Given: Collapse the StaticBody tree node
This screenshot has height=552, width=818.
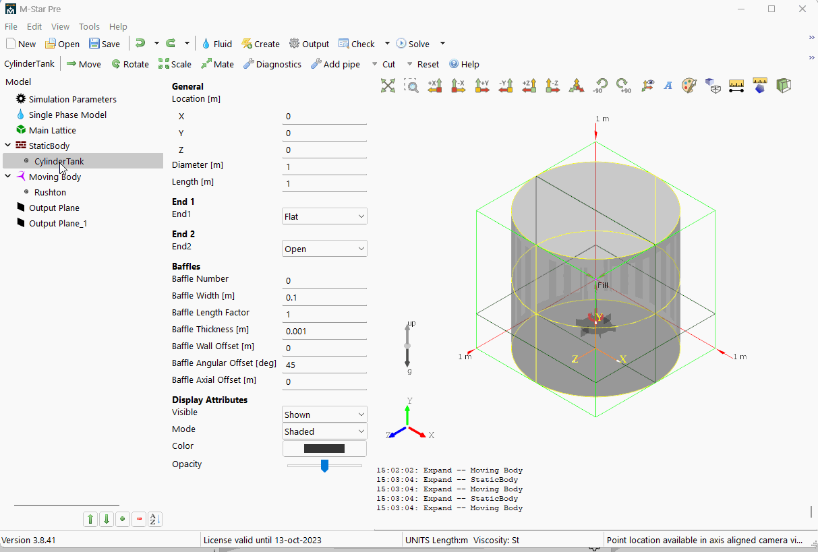Looking at the screenshot, I should pyautogui.click(x=7, y=145).
